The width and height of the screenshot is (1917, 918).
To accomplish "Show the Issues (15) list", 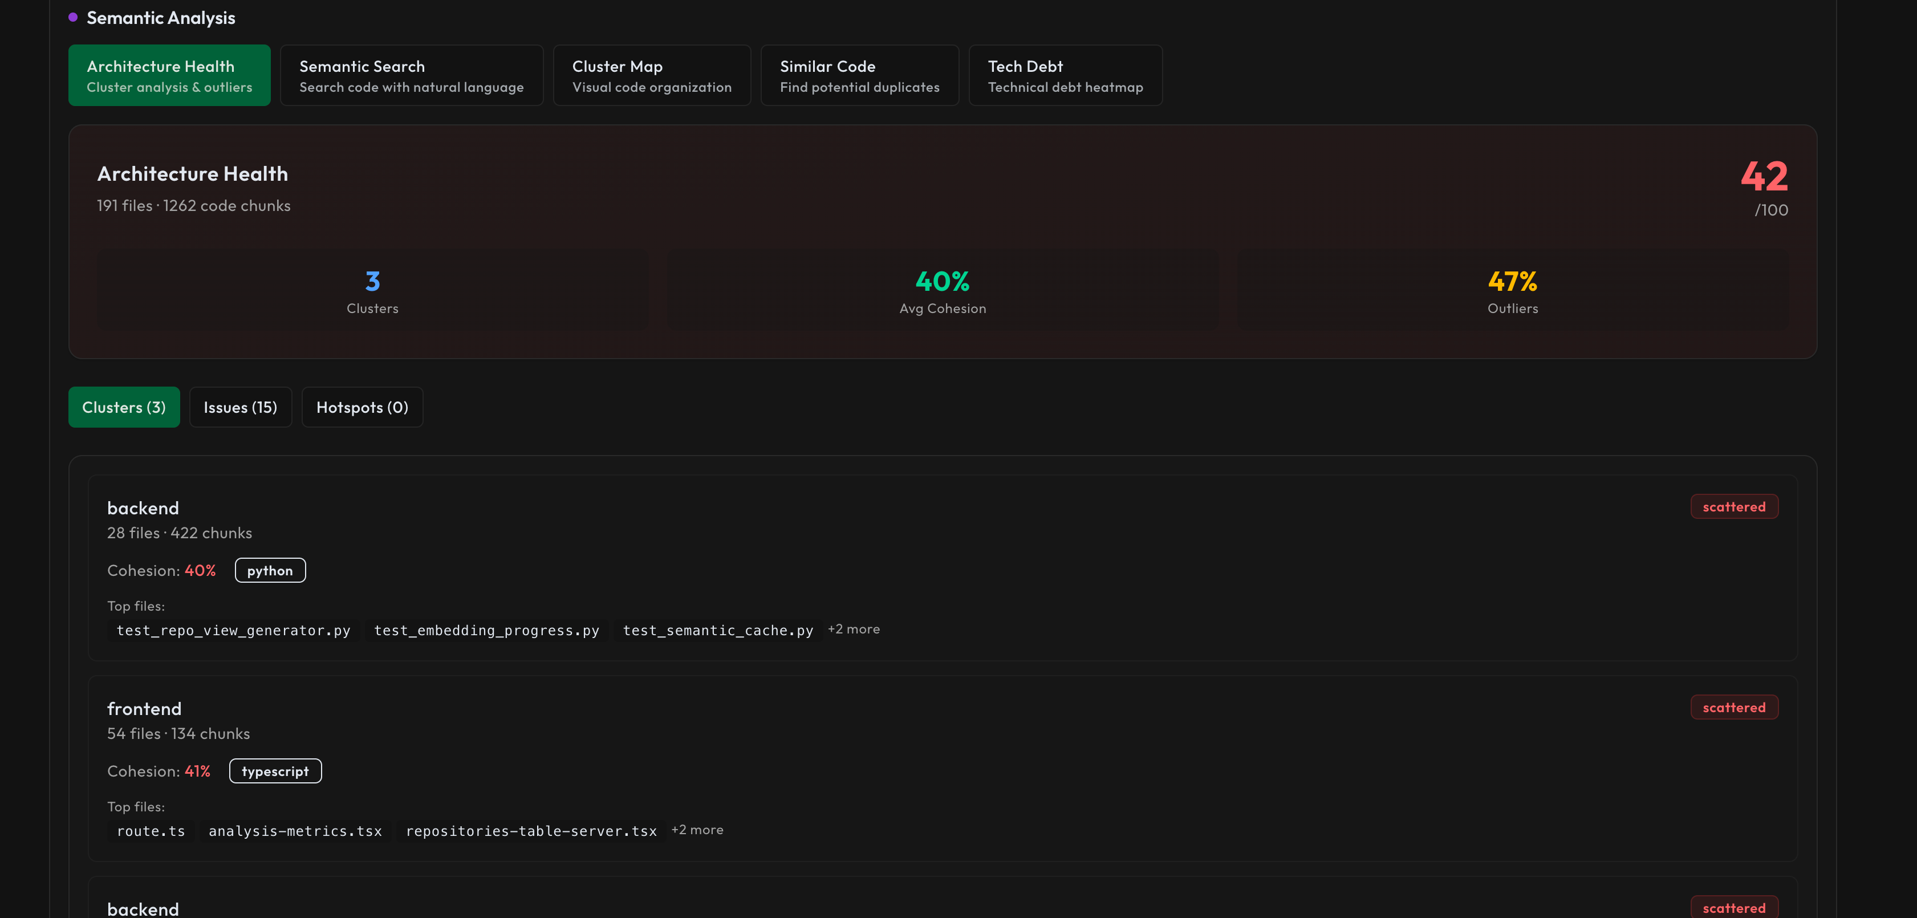I will pos(239,407).
